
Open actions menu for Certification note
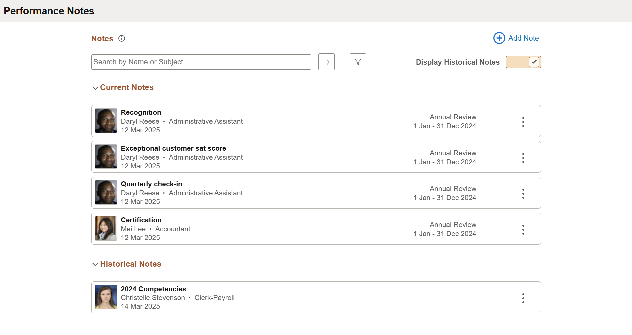coord(523,230)
